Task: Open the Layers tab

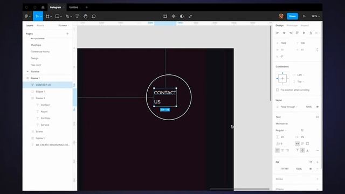Action: [30, 25]
